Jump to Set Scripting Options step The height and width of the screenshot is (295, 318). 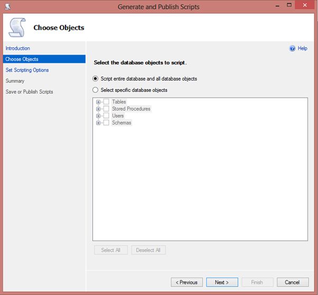27,70
